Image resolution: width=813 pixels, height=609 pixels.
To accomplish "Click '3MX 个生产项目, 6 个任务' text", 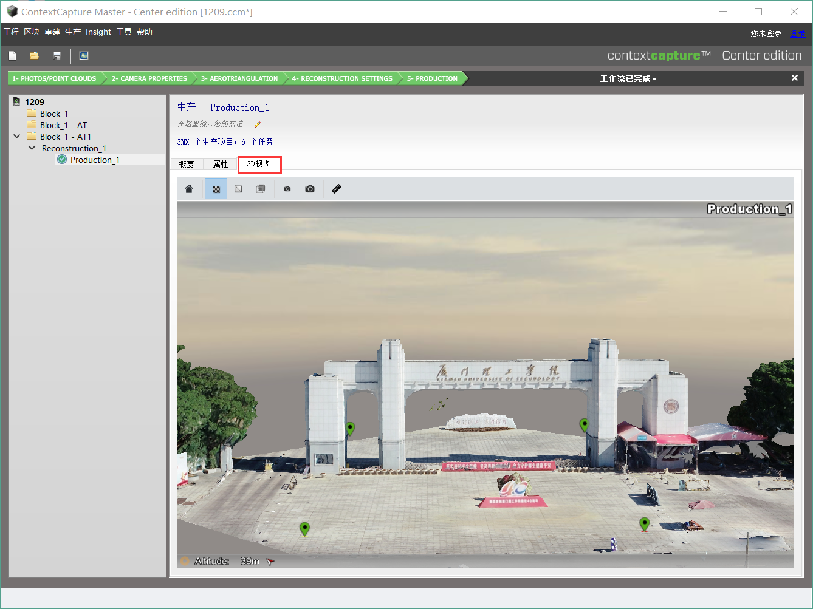I will click(225, 141).
